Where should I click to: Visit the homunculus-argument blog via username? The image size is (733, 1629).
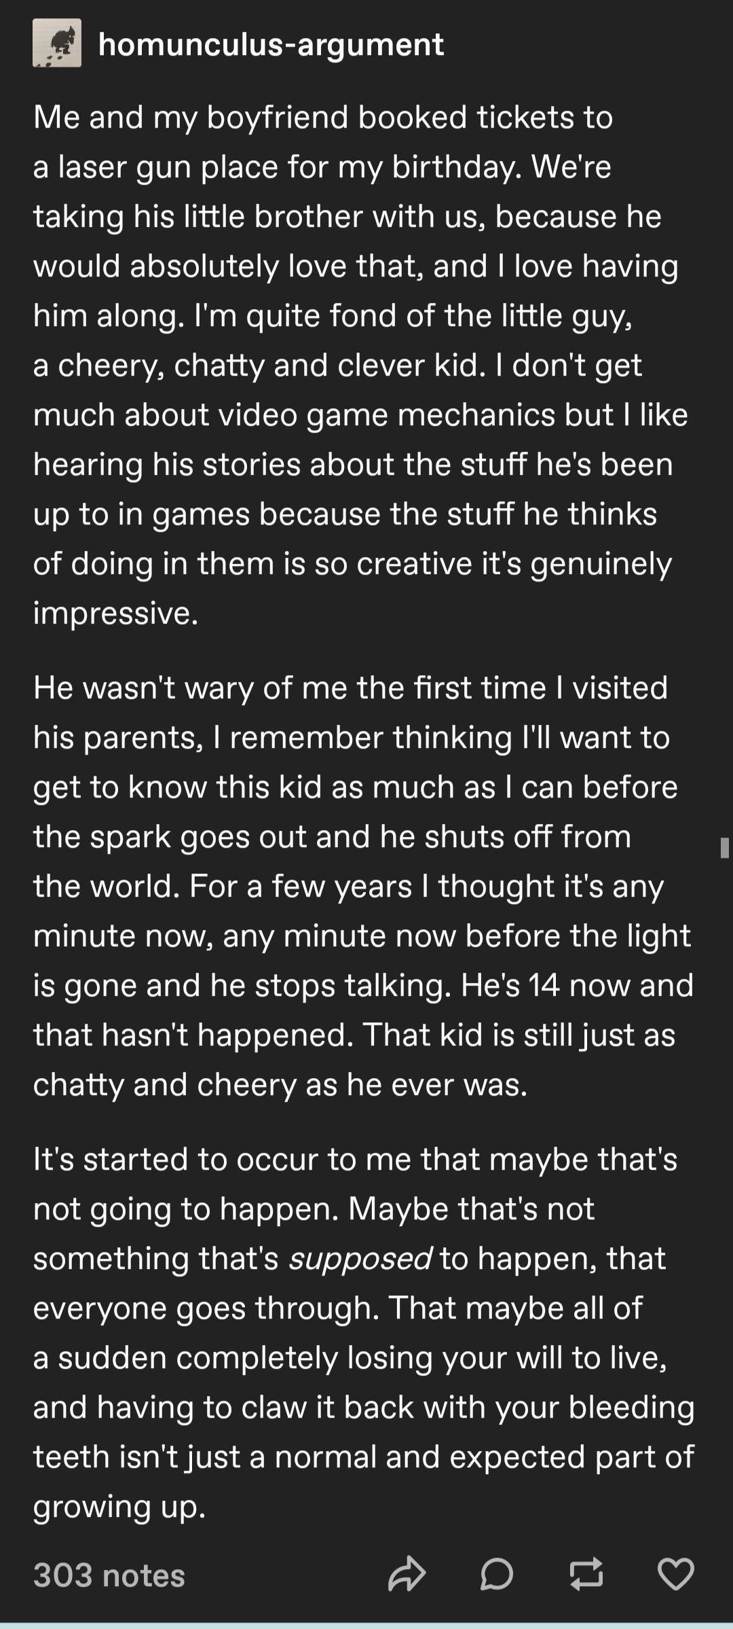(271, 45)
